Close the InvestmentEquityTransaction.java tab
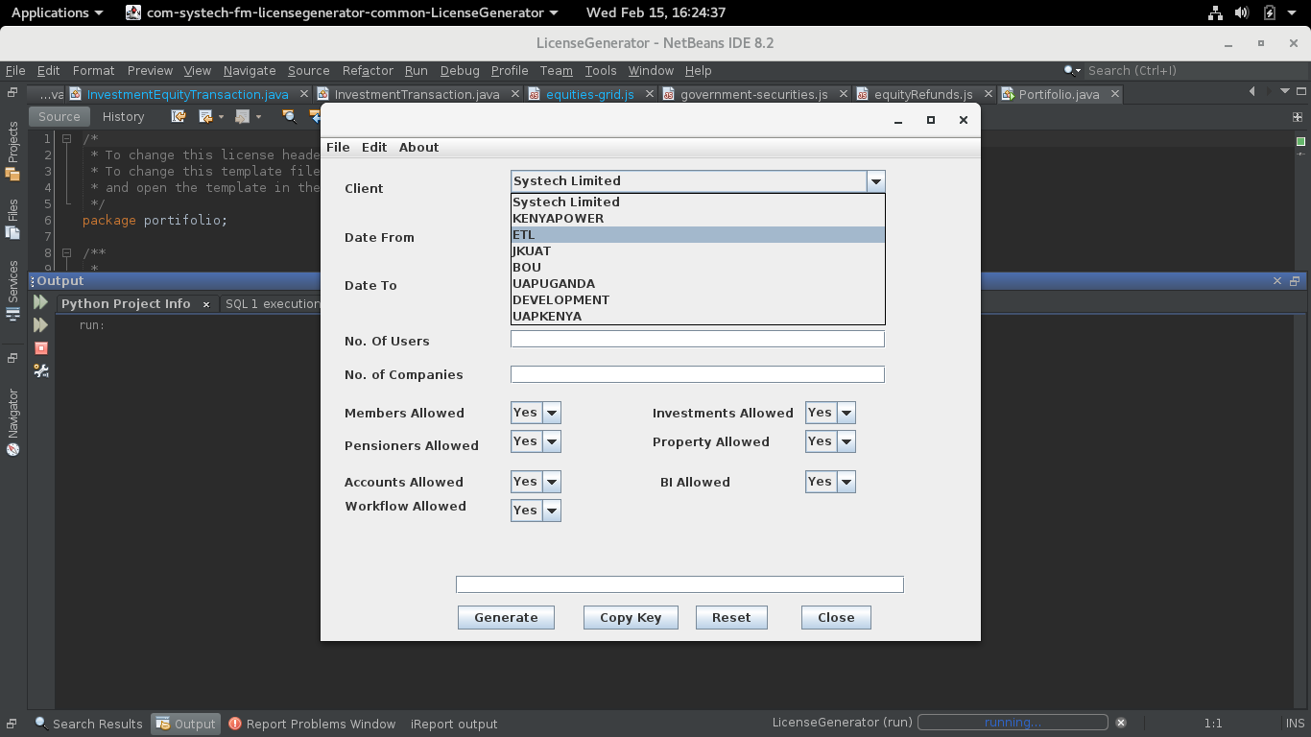1311x737 pixels. tap(304, 94)
